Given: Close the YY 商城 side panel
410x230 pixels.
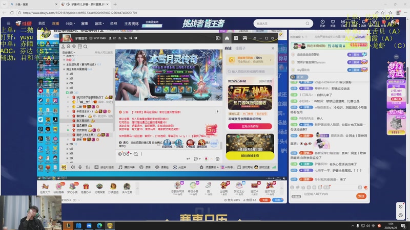Looking at the screenshot, I should pyautogui.click(x=273, y=48).
